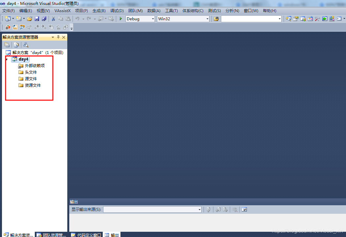The height and width of the screenshot is (237, 346).
Task: Open Team Explorer toolbar icon
Action: (x=303, y=19)
